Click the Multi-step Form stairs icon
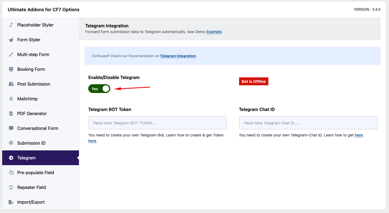 coord(11,54)
